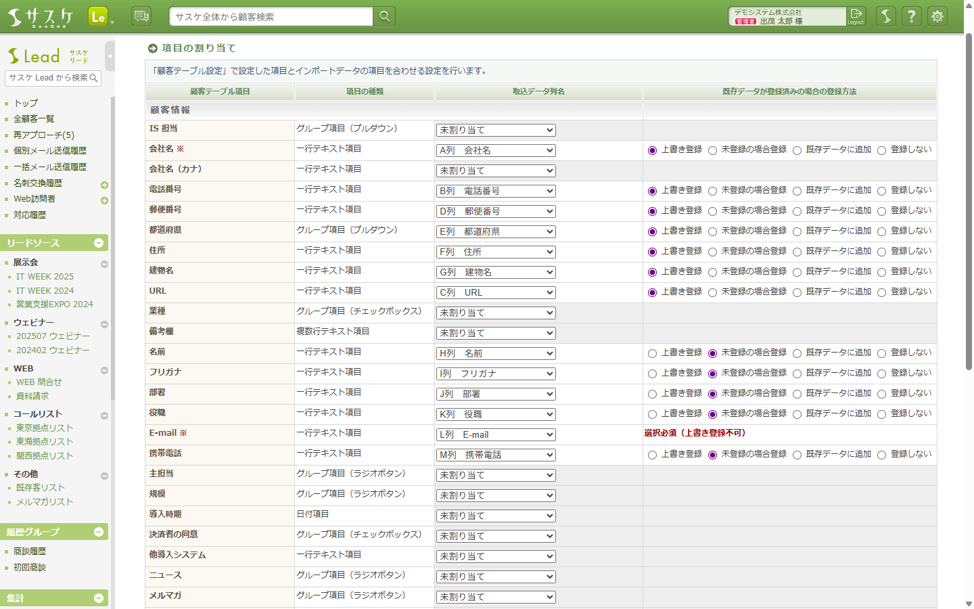Collapse the リードソース section
Viewport: 974px width, 609px height.
[99, 243]
